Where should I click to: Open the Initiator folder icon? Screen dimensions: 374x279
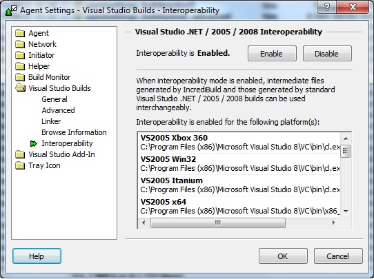(x=20, y=55)
